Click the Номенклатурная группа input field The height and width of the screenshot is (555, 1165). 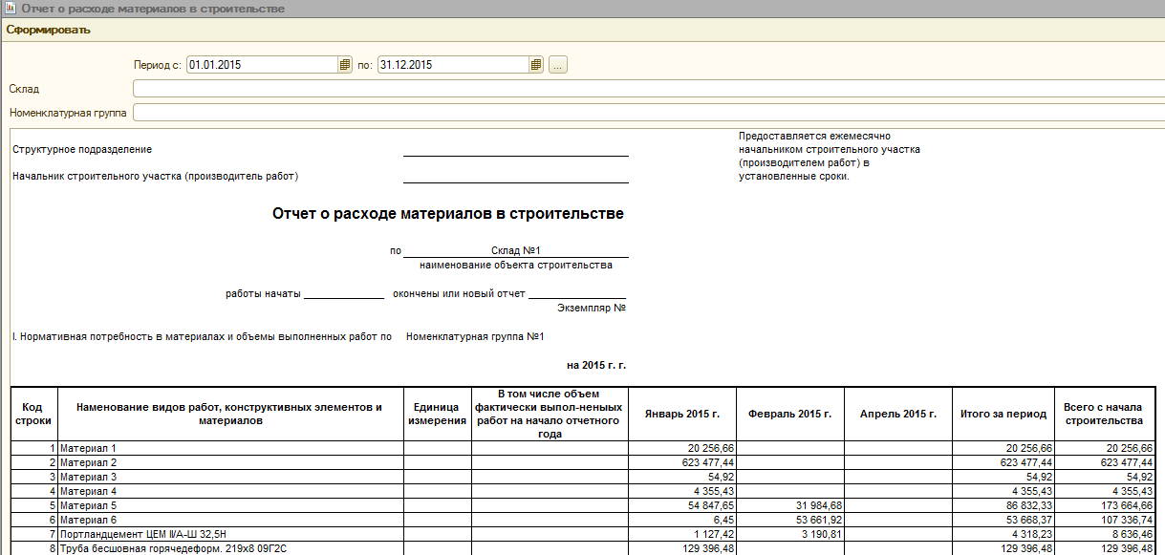[649, 113]
